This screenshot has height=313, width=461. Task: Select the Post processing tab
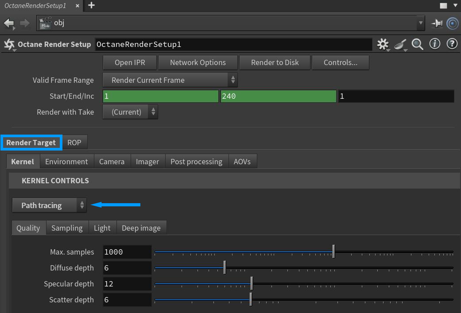(196, 162)
